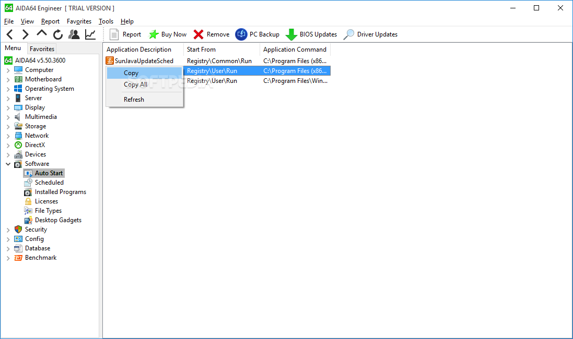Select the Operating System Windows icon
This screenshot has height=339, width=573.
18,89
